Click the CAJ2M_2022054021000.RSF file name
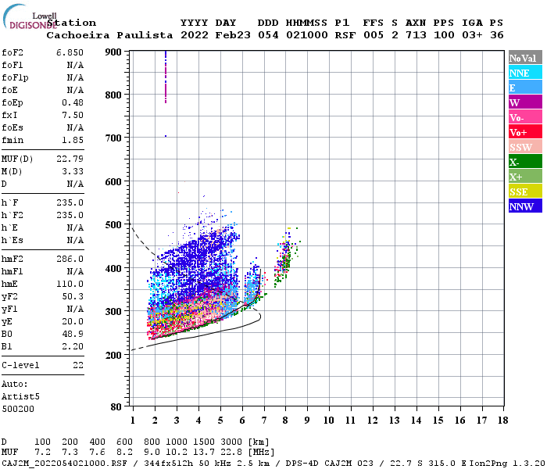 click(x=64, y=463)
